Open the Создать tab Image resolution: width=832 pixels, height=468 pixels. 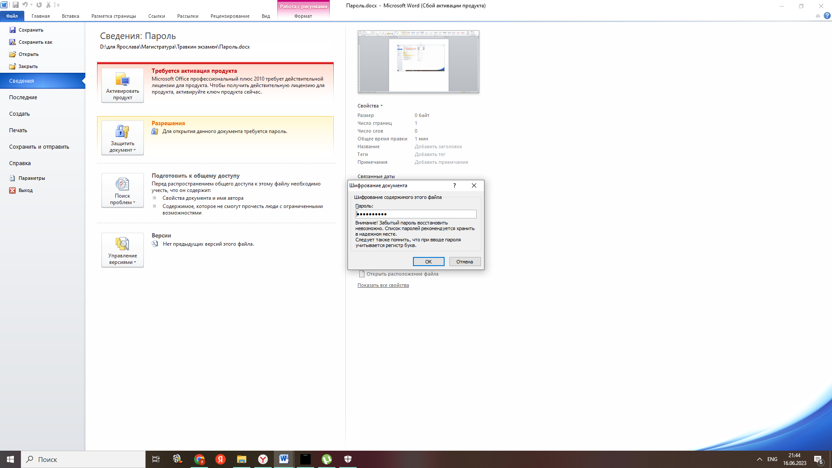tap(42, 114)
